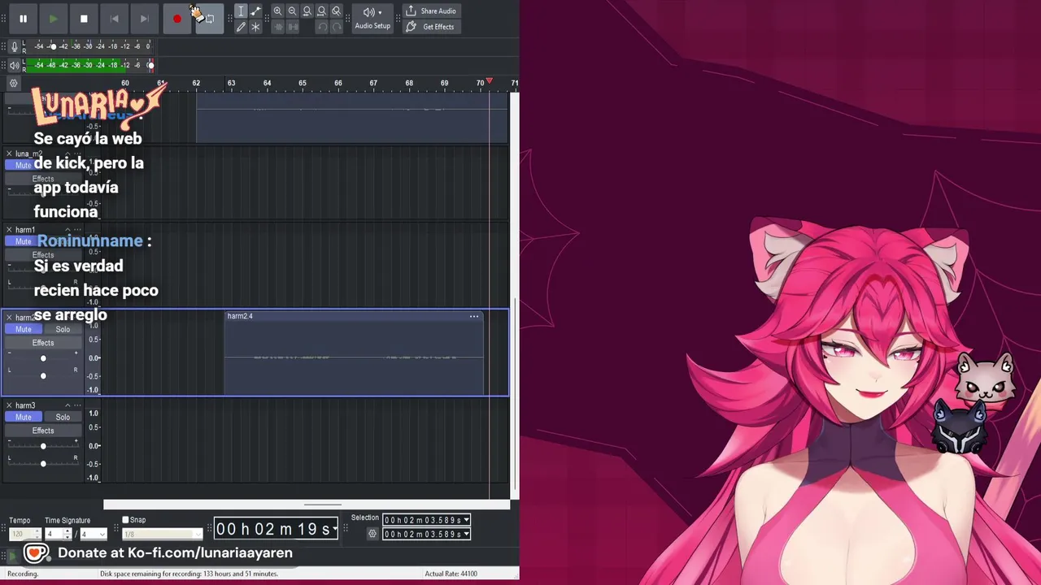Viewport: 1041px width, 585px height.
Task: Adjust harm3 track pan slider
Action: pyautogui.click(x=43, y=463)
